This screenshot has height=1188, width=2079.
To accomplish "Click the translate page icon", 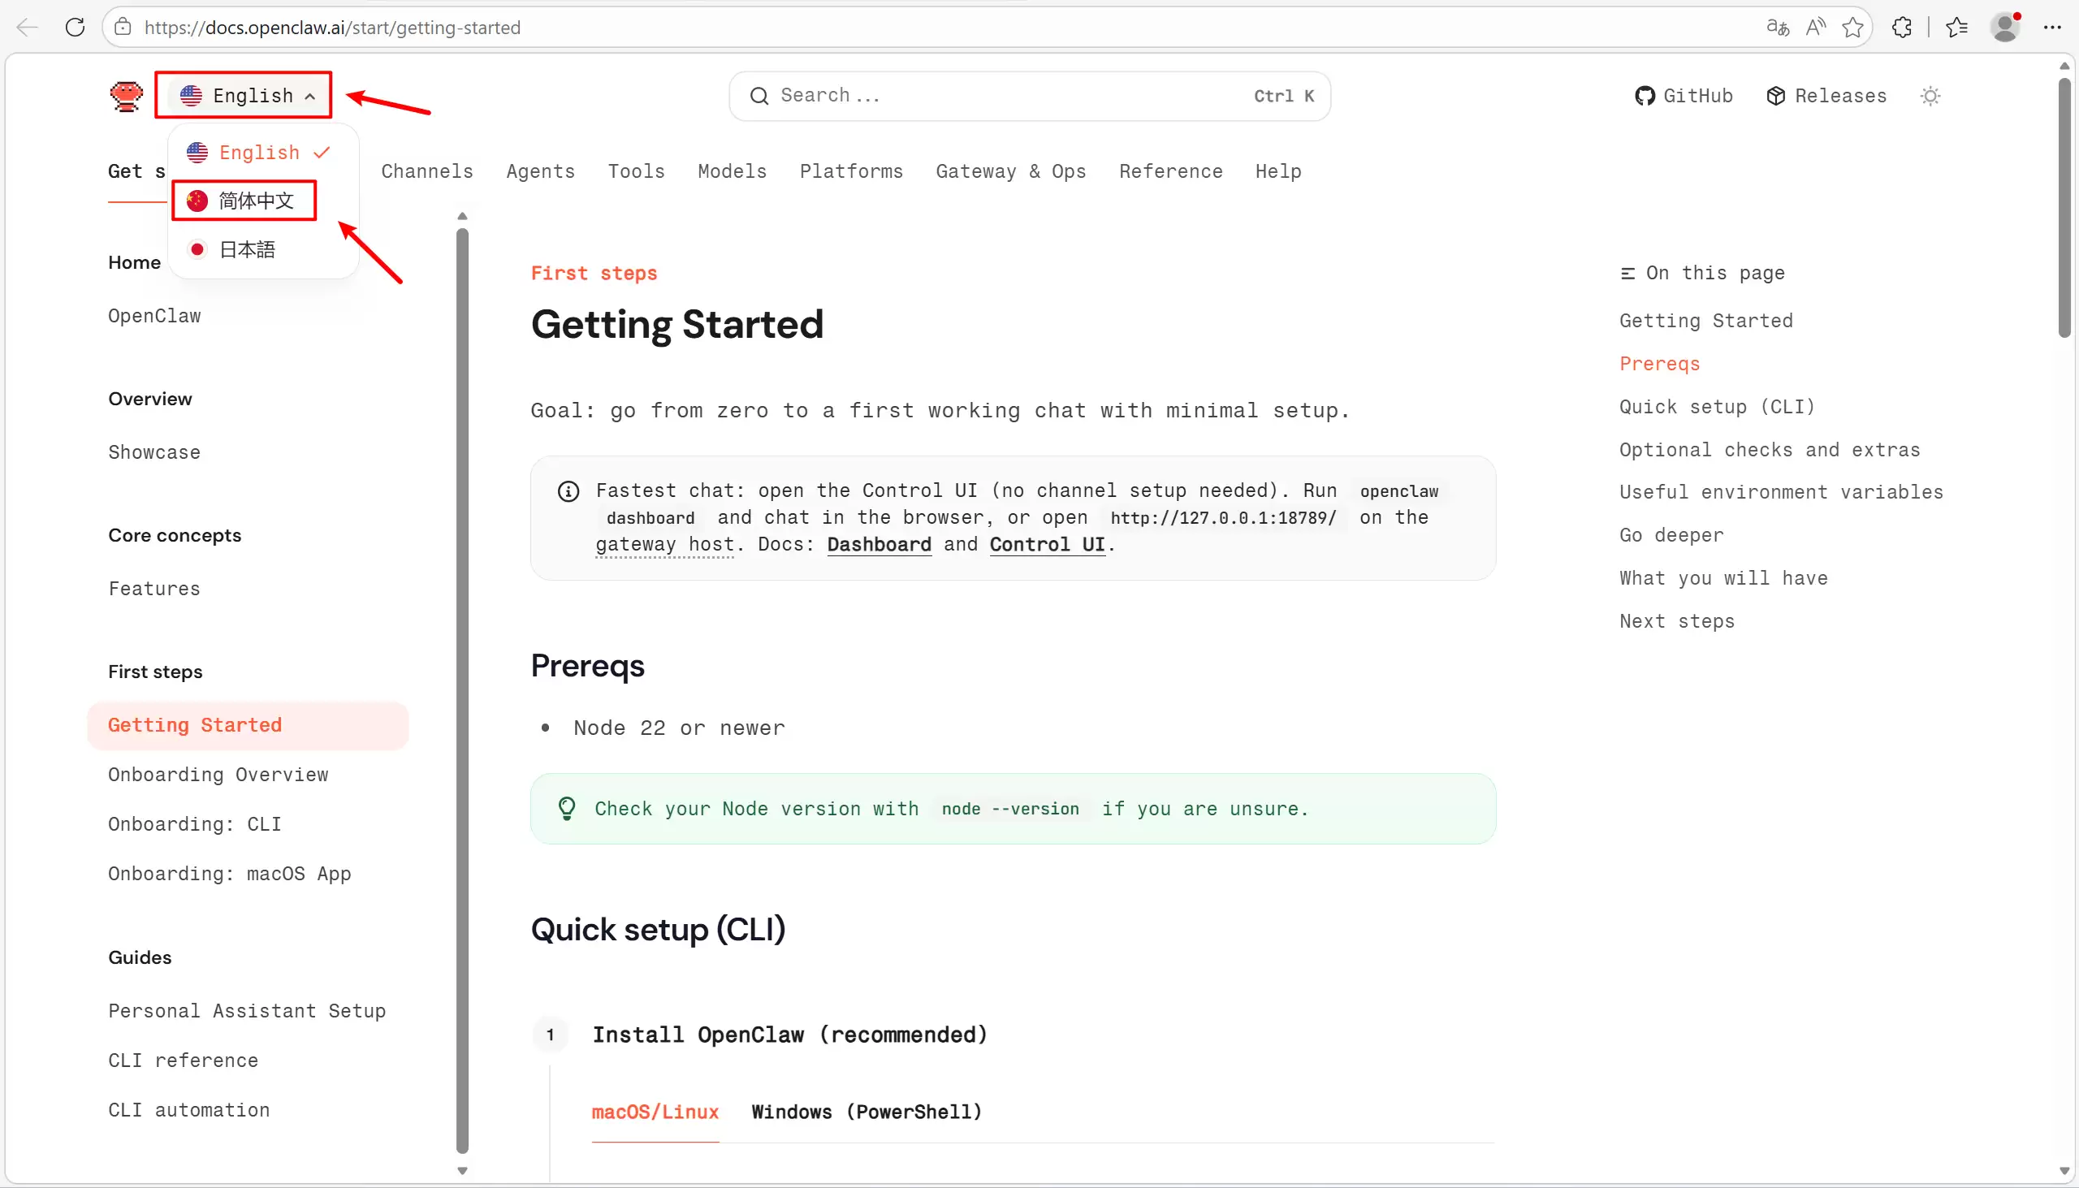I will 1777,27.
